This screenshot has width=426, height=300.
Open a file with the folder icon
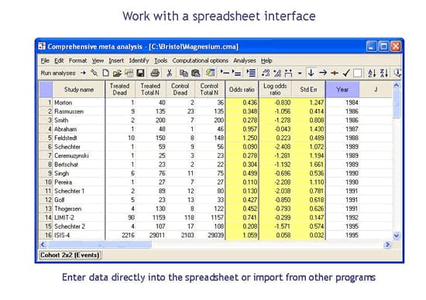[x=117, y=73]
